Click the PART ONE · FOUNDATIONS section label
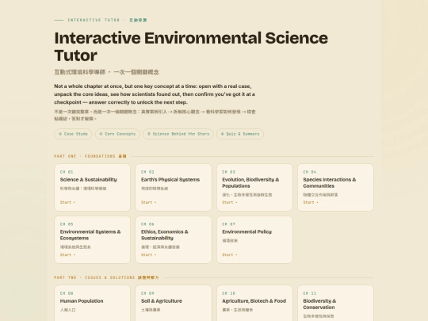 coord(90,156)
